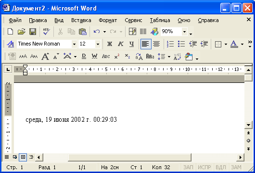Click the Columns icon

coord(143,32)
